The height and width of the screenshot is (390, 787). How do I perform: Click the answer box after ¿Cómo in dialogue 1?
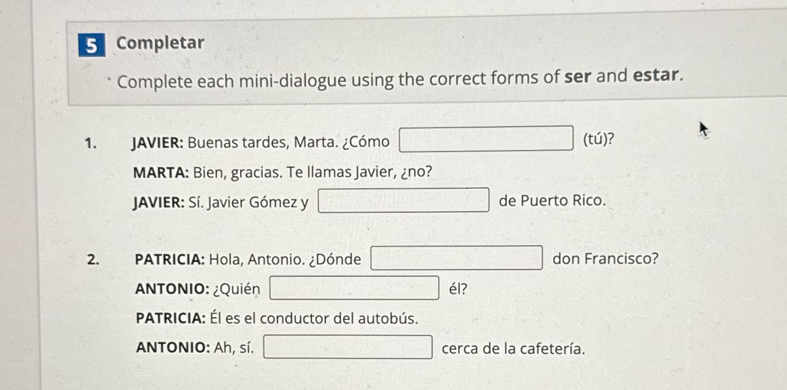click(485, 140)
